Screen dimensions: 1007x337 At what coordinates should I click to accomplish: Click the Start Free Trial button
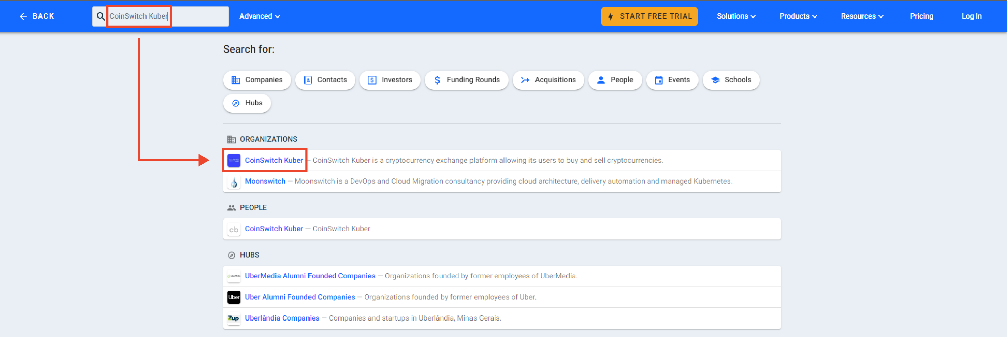point(649,16)
